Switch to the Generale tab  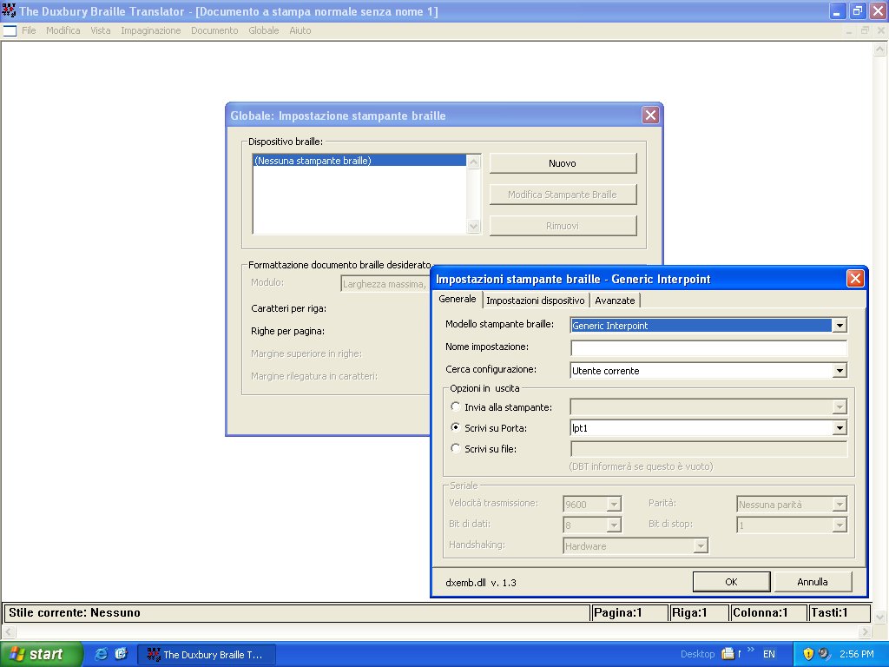click(x=458, y=299)
